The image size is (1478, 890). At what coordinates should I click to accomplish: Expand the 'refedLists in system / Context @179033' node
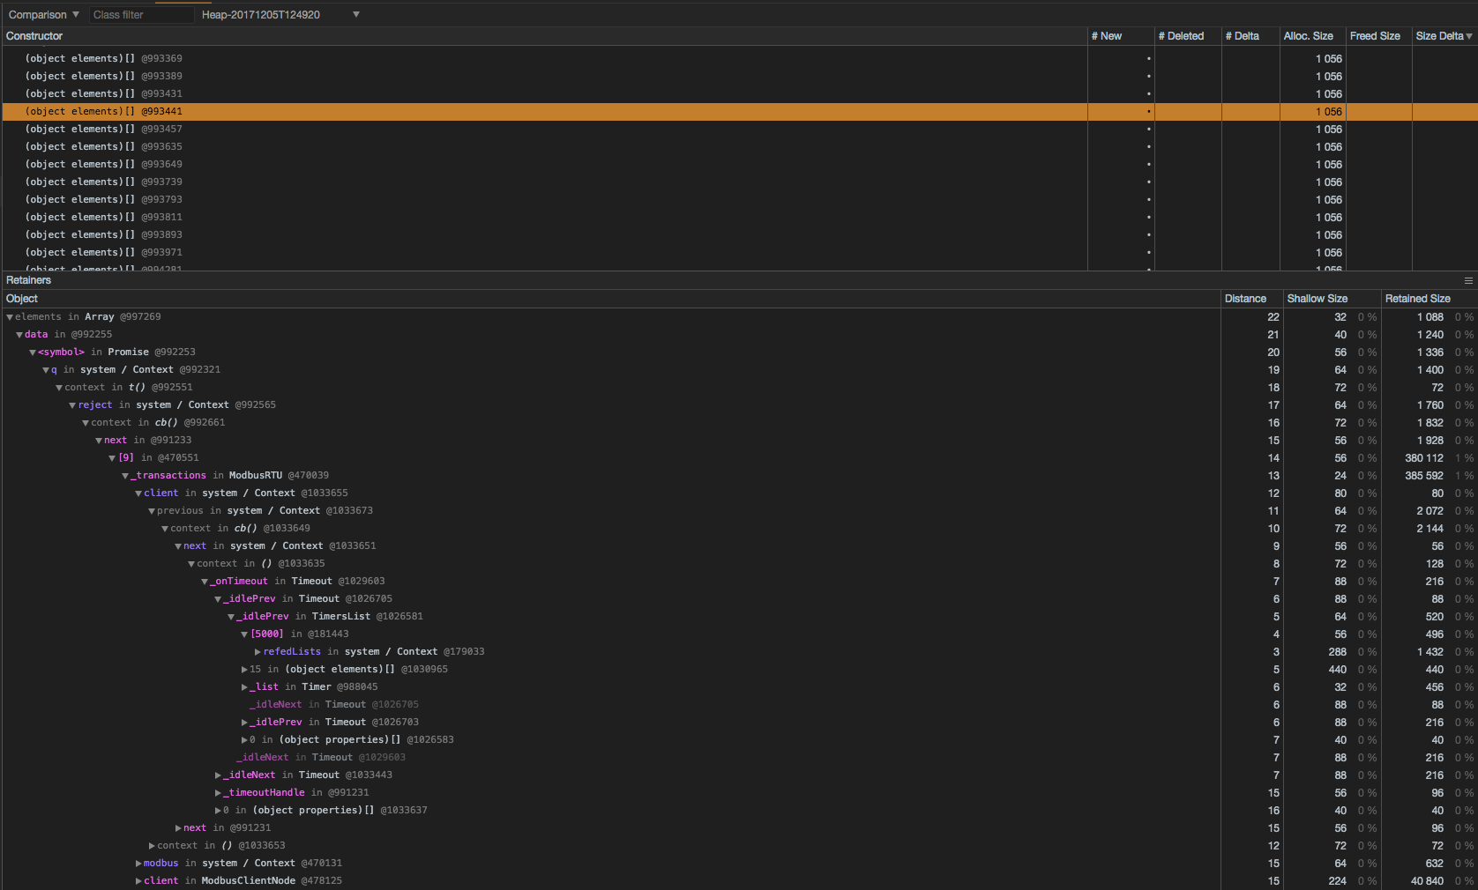tap(255, 651)
